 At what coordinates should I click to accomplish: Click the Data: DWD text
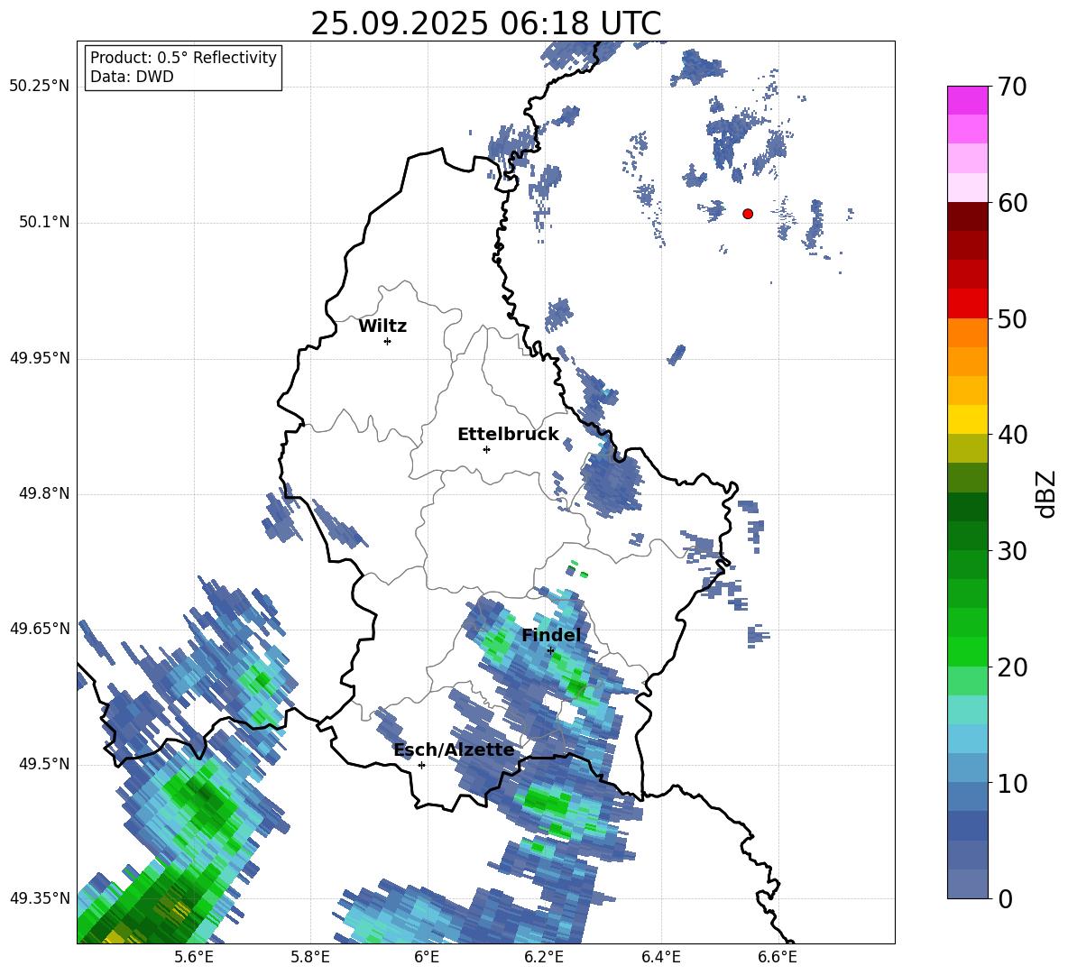(132, 77)
